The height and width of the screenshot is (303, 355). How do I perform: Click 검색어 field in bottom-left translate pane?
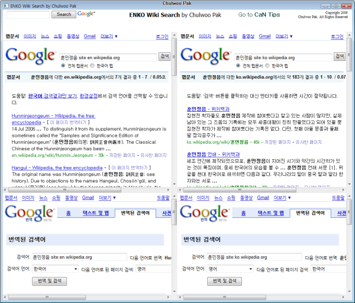click(79, 257)
